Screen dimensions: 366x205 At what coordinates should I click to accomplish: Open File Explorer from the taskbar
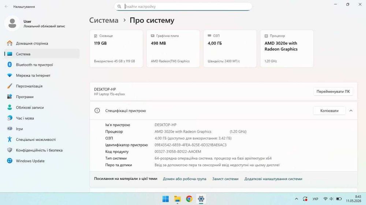tap(178, 199)
